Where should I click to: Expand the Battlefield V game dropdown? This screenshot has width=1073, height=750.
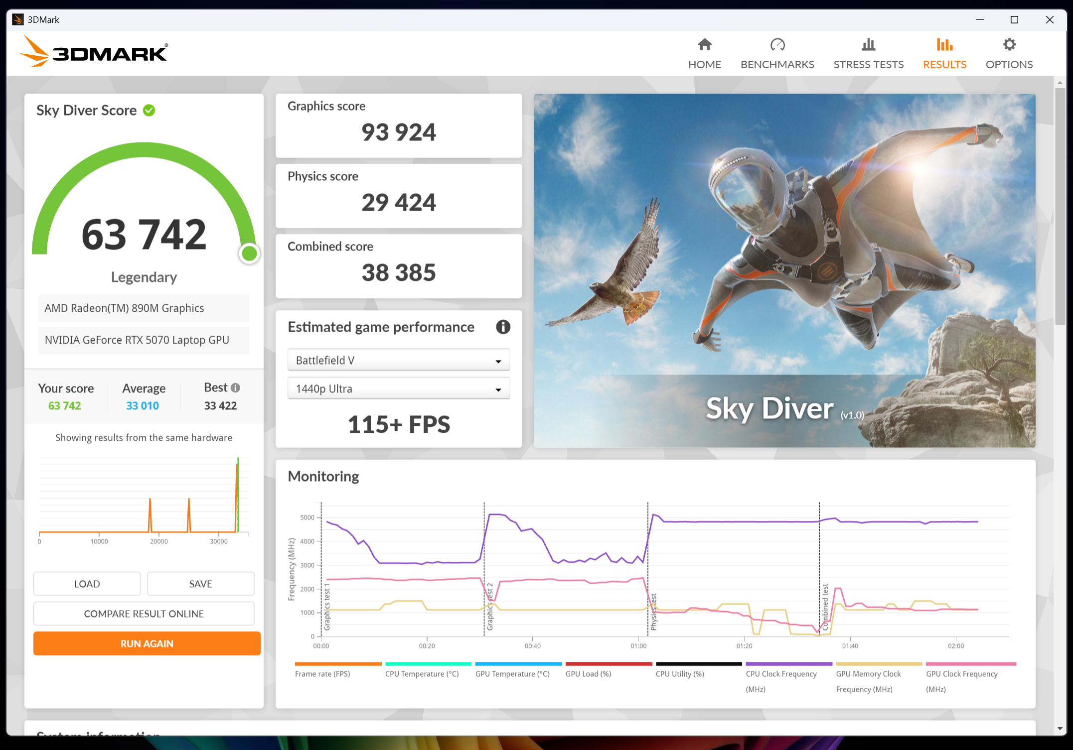pos(398,360)
